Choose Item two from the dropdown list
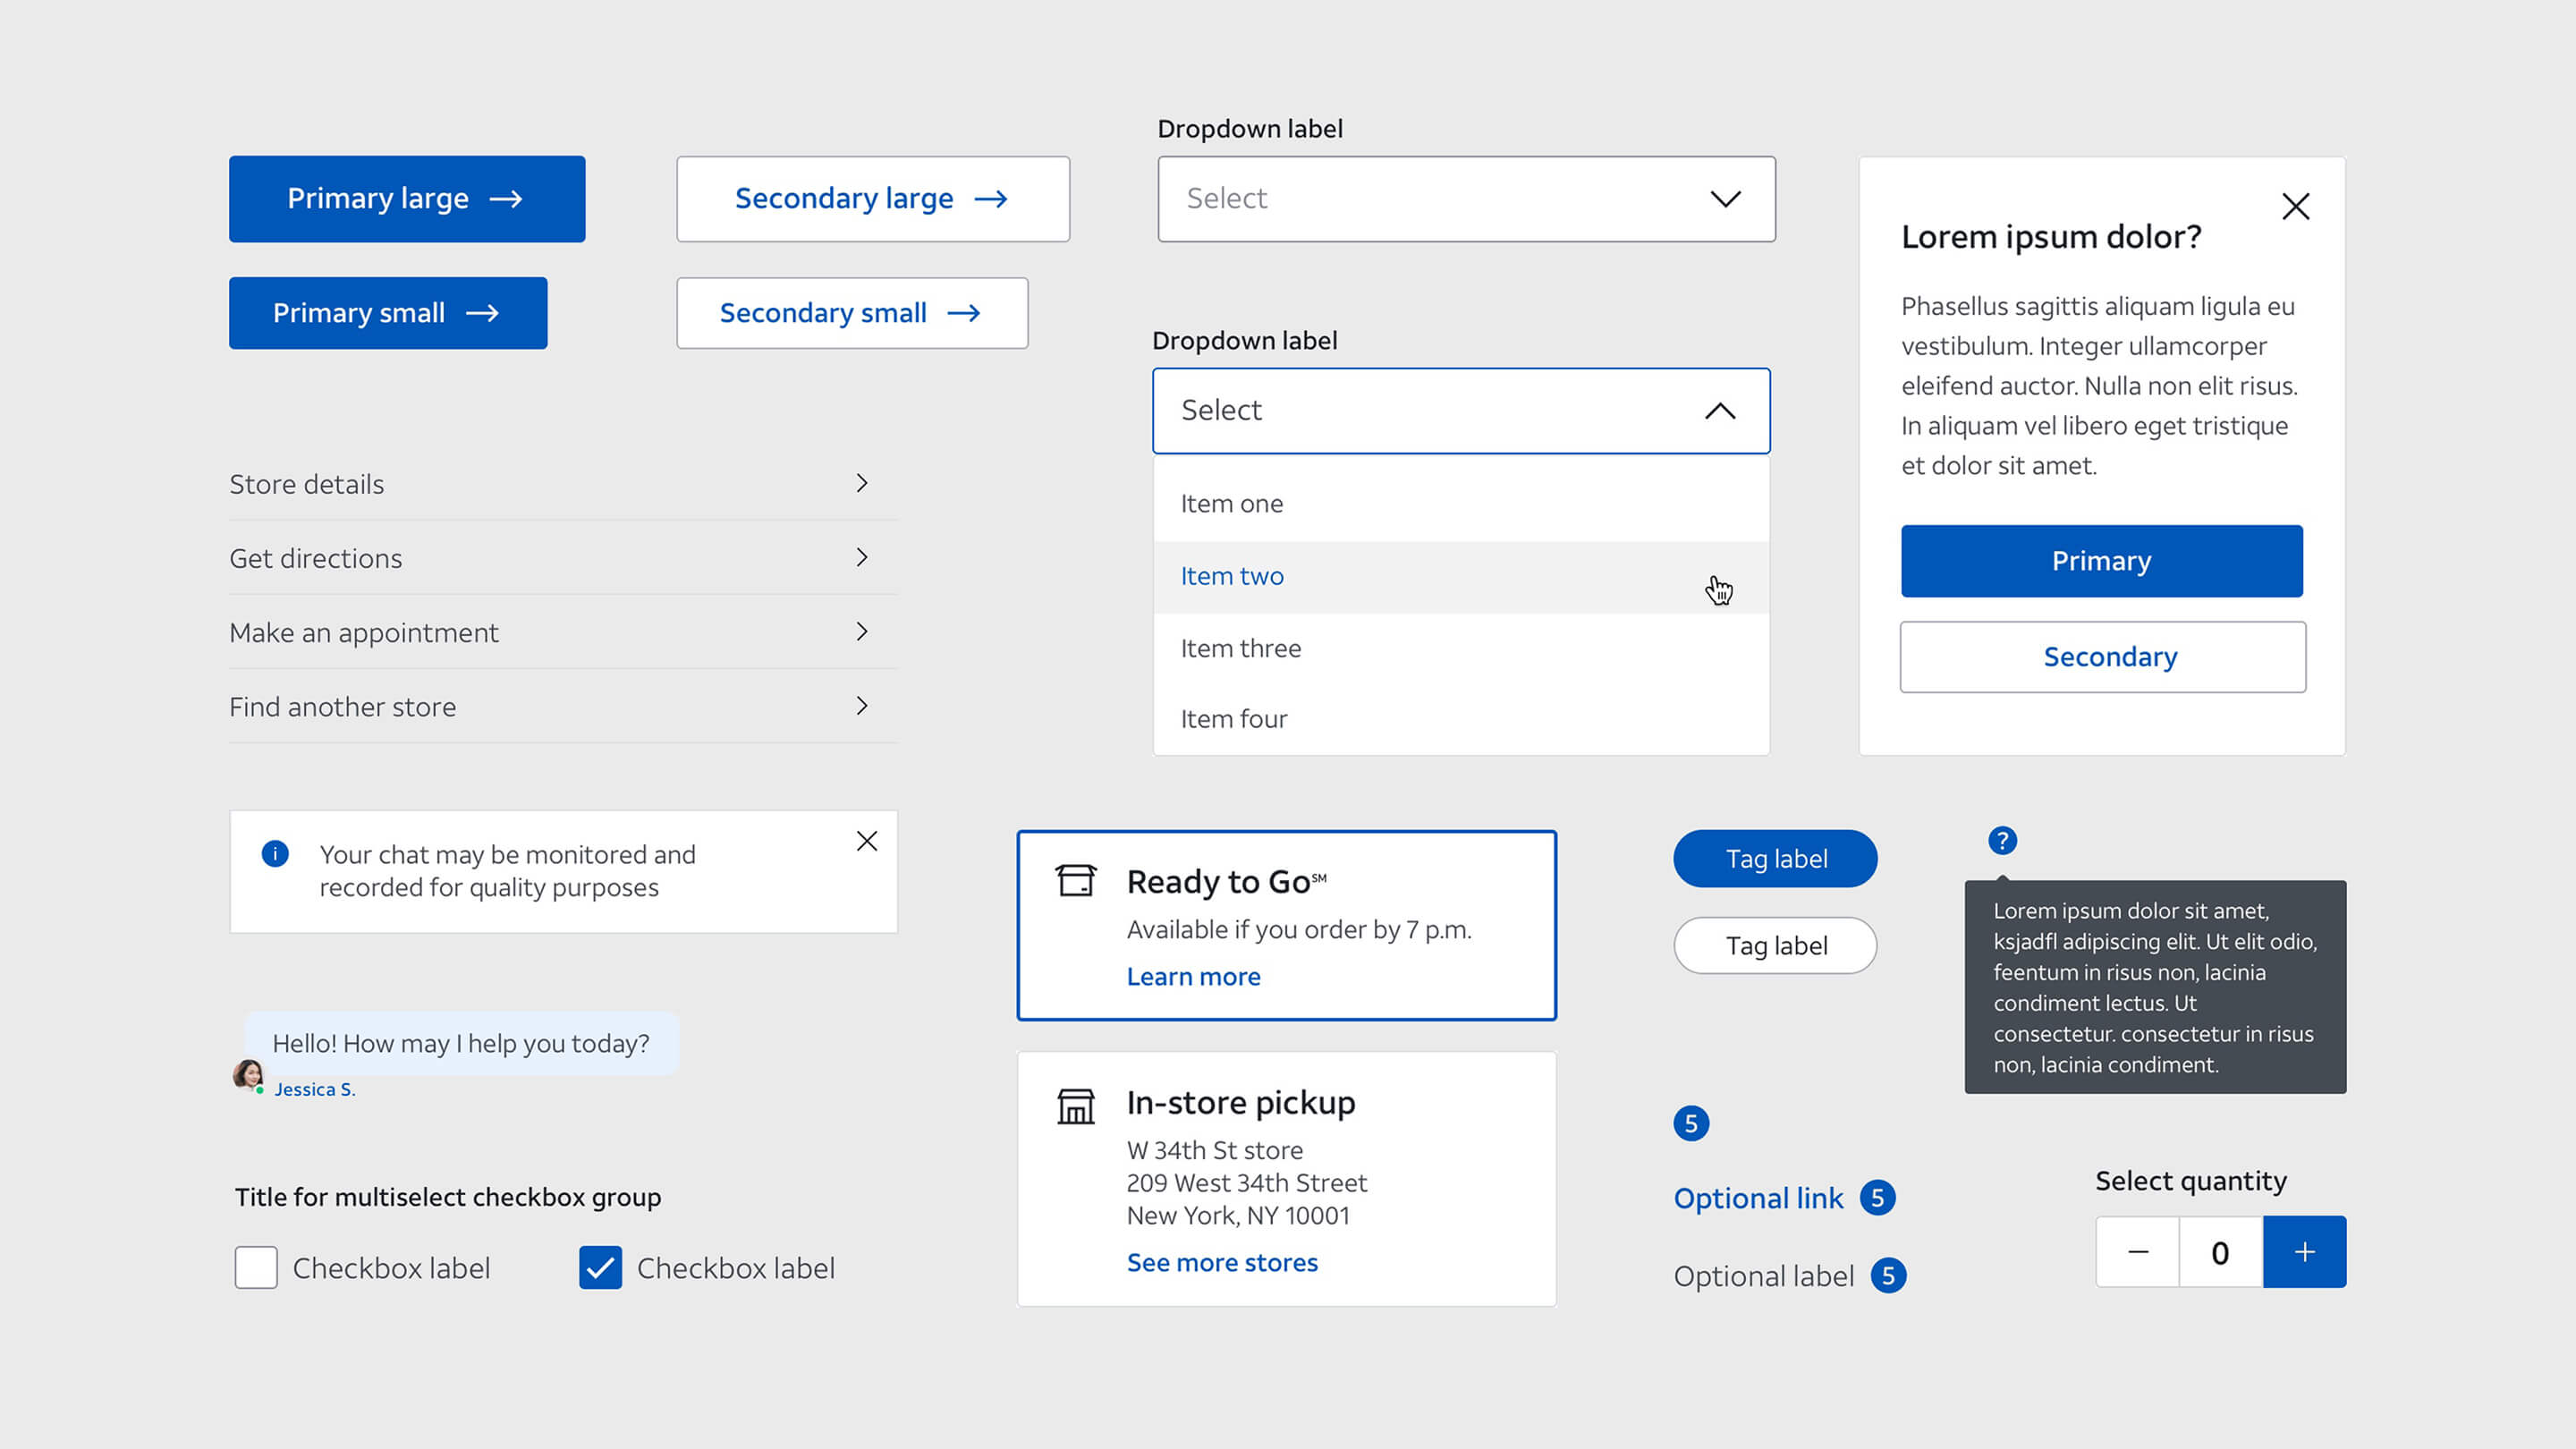 [1461, 576]
